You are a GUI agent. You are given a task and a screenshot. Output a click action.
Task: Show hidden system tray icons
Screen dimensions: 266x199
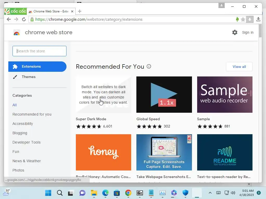coord(210,193)
